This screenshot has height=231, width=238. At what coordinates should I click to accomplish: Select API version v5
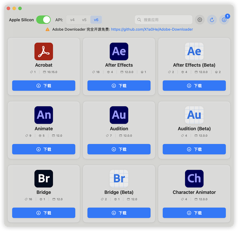(84, 20)
